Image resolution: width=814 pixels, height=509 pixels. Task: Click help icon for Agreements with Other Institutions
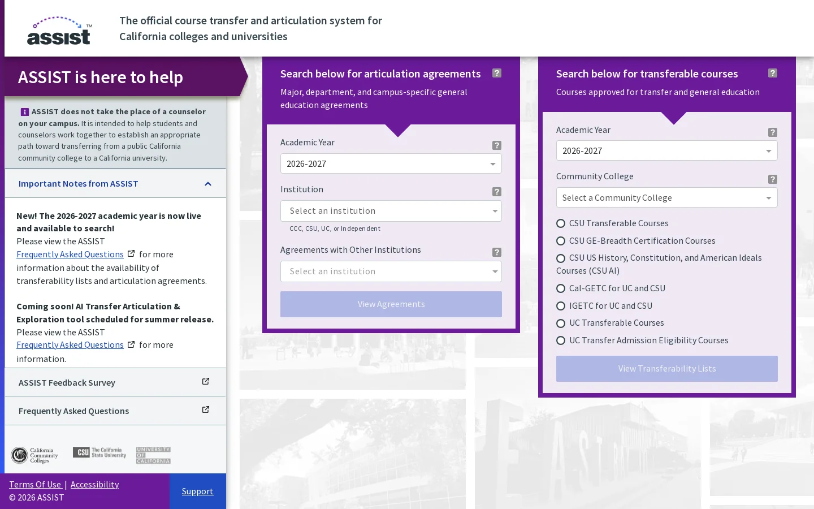tap(497, 252)
